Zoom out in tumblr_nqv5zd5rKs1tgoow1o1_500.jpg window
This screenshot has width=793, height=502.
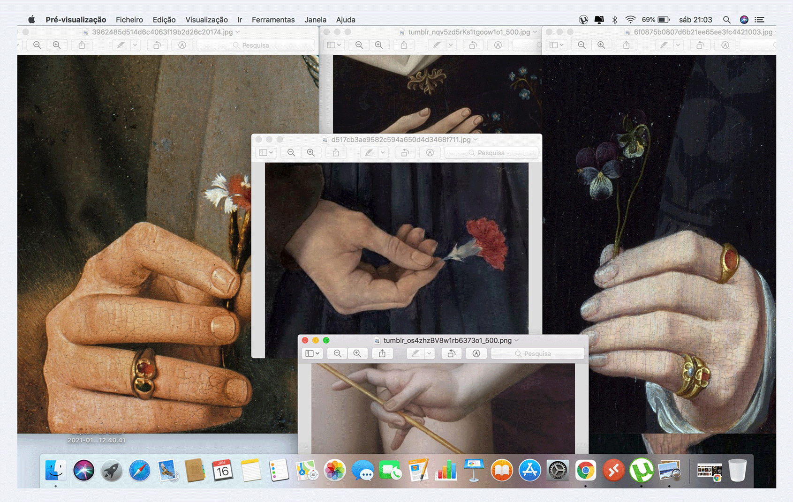pos(359,45)
